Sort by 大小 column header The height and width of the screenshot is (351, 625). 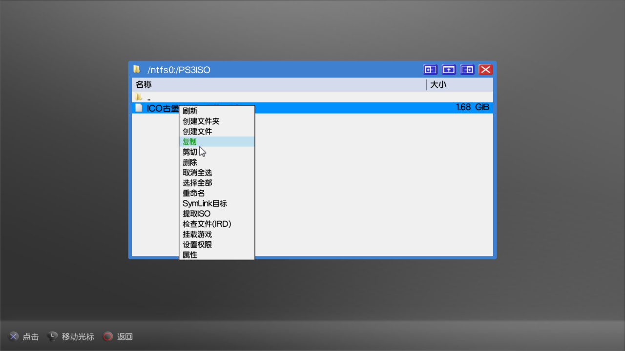coord(460,85)
